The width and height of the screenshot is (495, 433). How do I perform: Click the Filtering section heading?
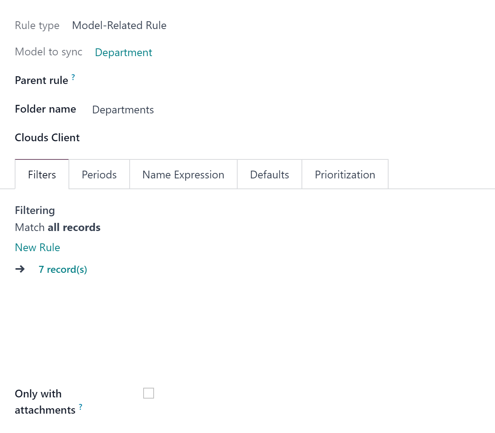tap(35, 210)
